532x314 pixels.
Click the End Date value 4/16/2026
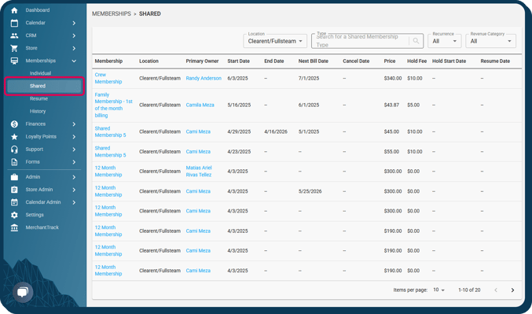click(x=276, y=131)
